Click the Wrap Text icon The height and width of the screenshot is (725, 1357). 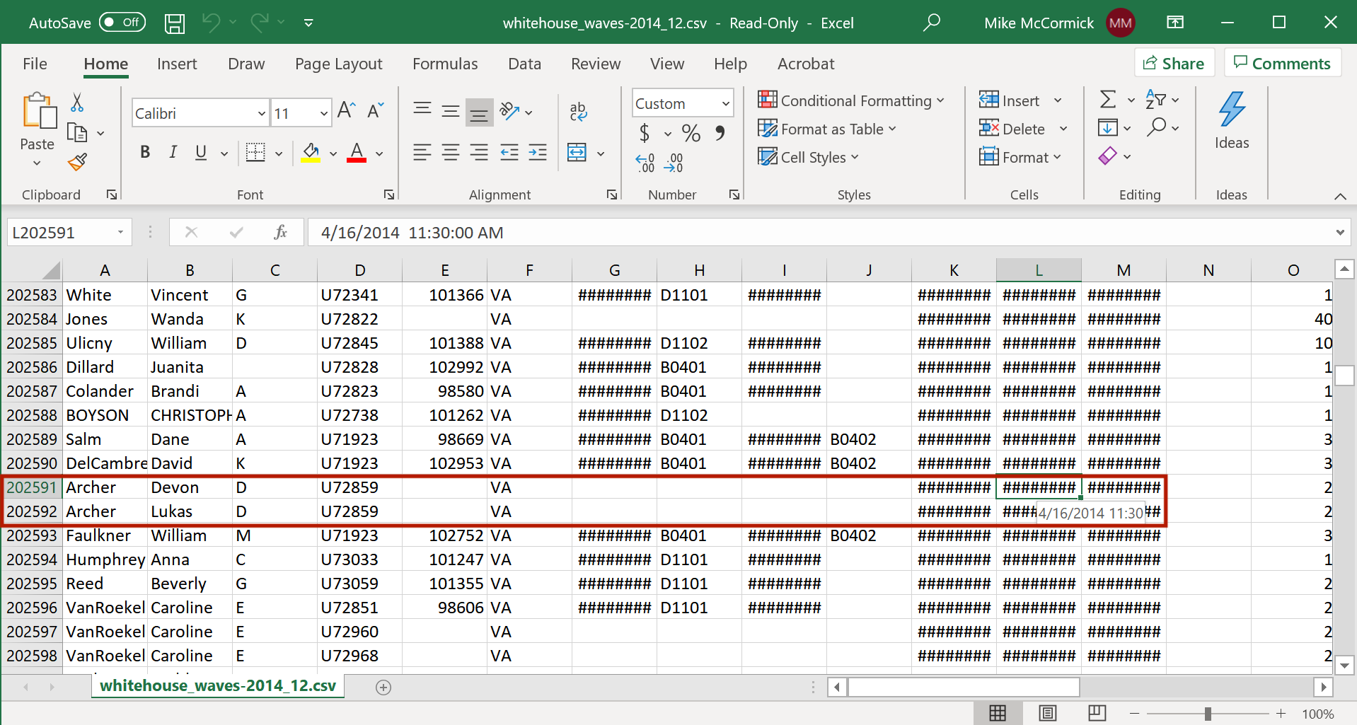[x=578, y=111]
